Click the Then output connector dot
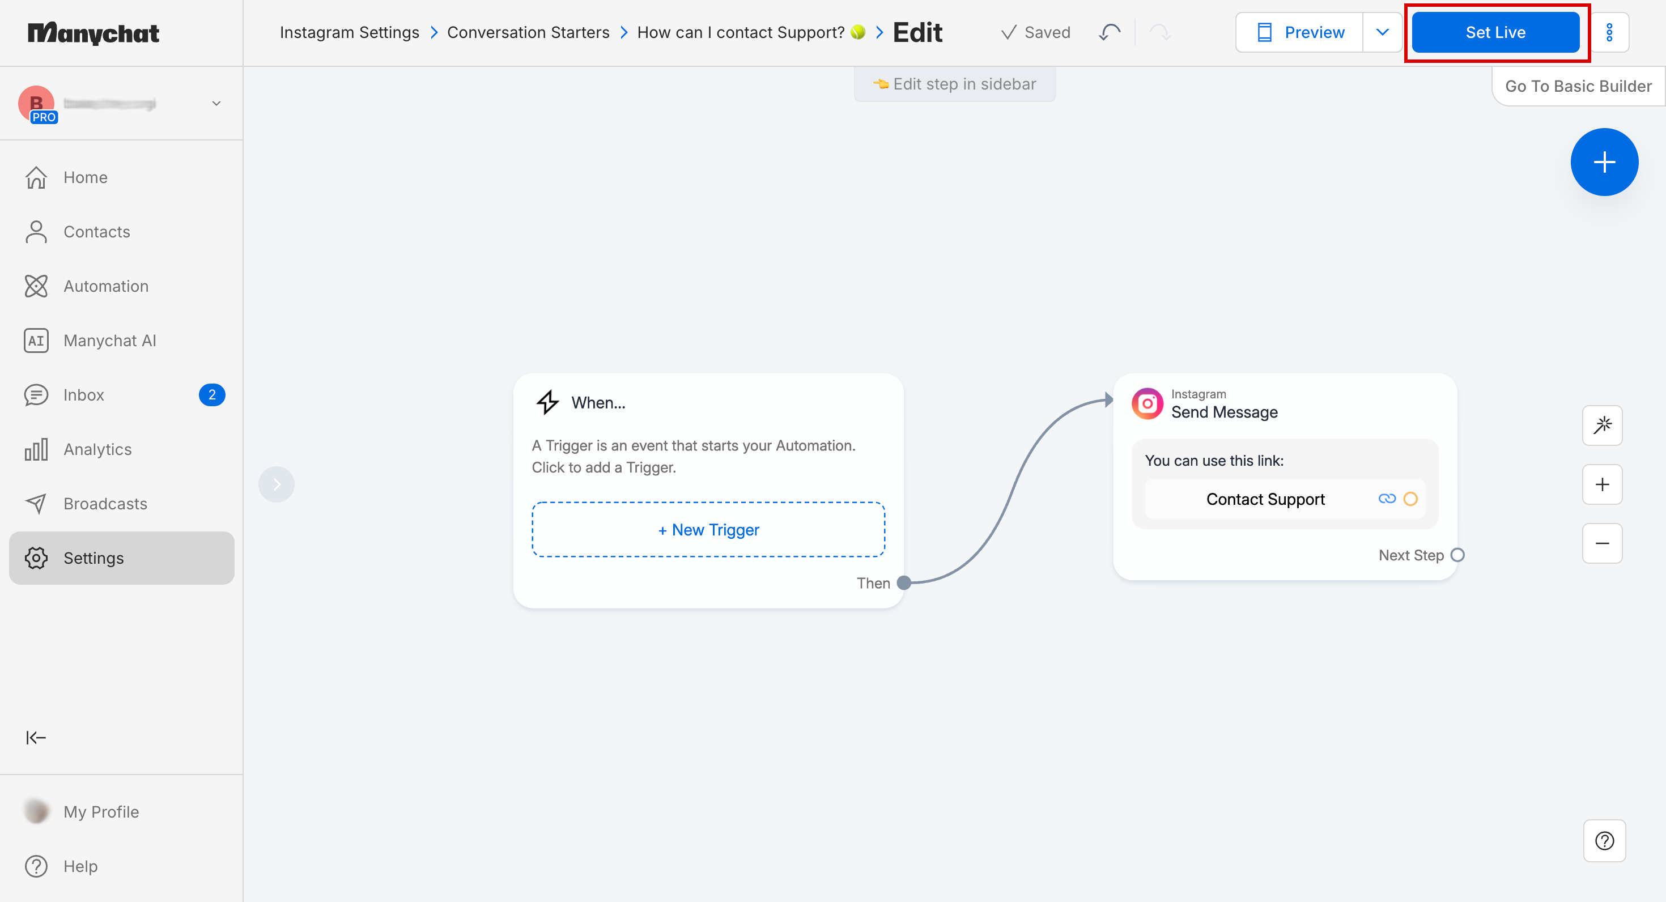 (904, 582)
